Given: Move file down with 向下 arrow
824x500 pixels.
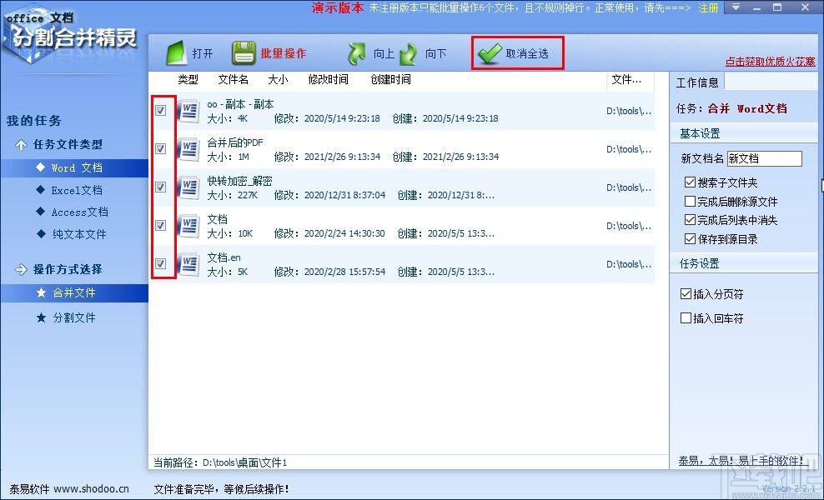Looking at the screenshot, I should click(x=409, y=53).
